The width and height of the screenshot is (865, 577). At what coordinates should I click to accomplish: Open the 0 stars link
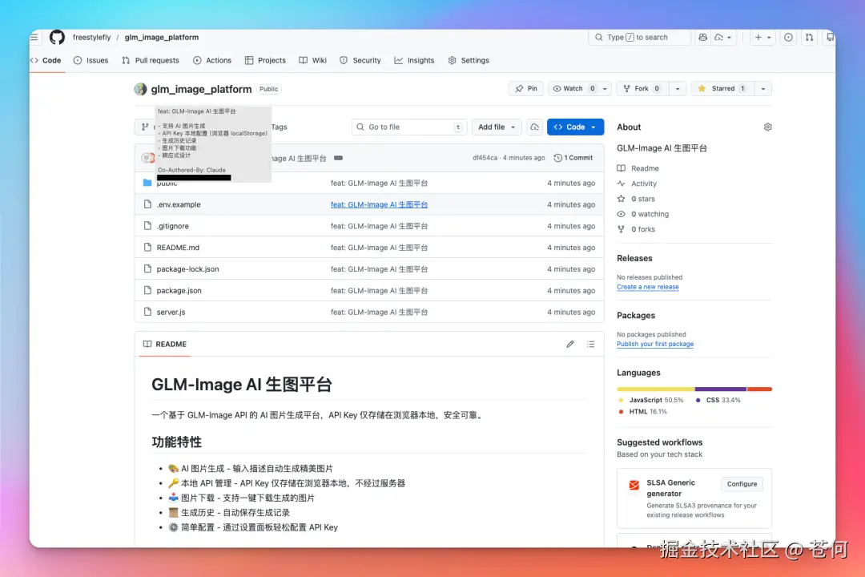pyautogui.click(x=642, y=199)
